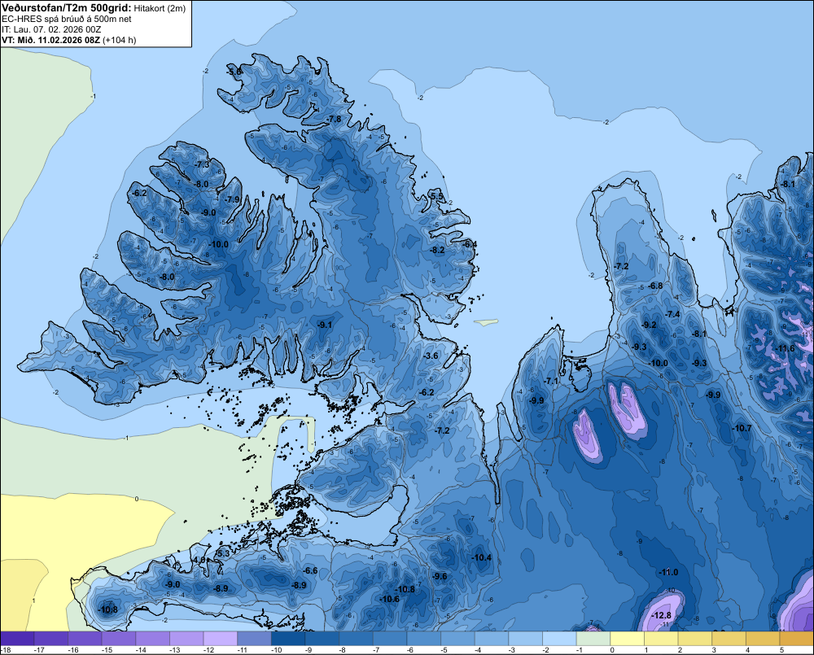
Task: Click the -12.8 temperature value
Action: tap(661, 615)
